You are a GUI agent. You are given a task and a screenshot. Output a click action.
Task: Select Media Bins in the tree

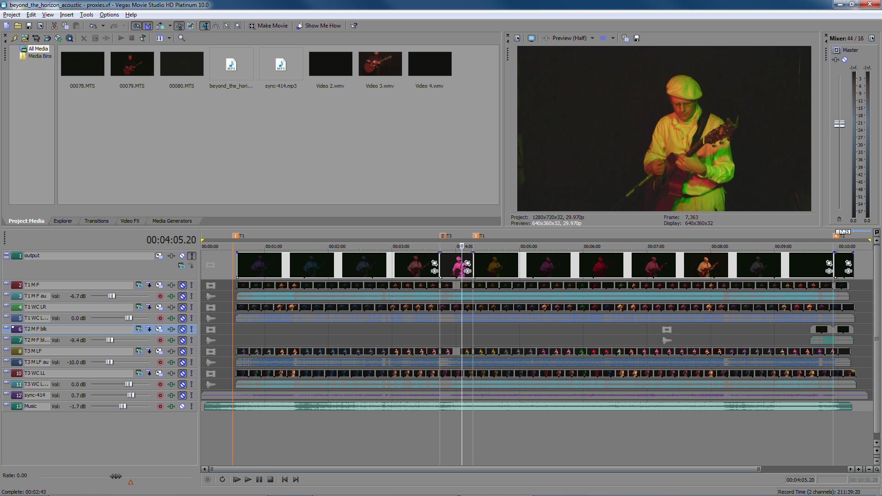point(40,56)
